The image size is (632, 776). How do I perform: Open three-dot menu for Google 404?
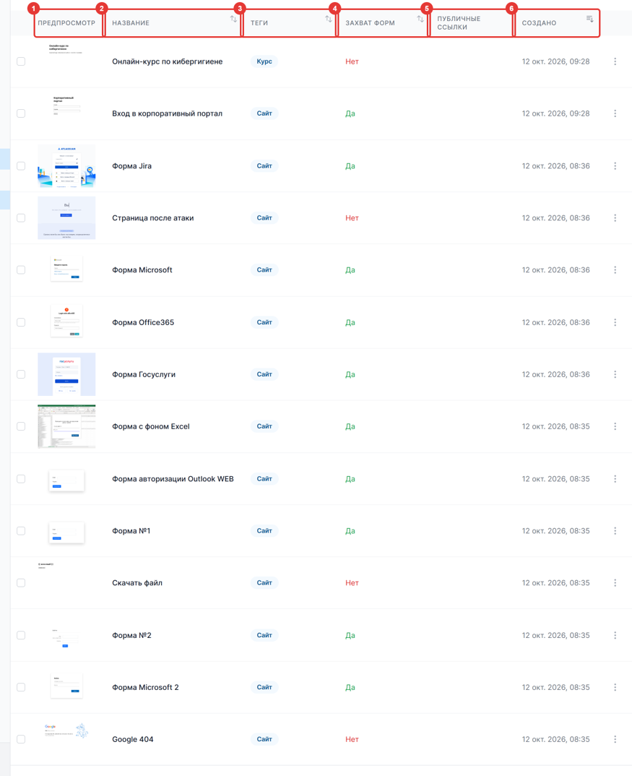coord(615,739)
